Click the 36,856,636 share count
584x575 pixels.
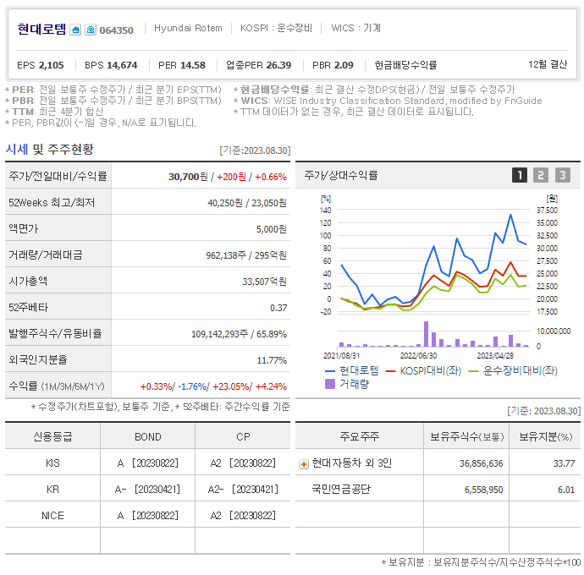click(x=481, y=463)
